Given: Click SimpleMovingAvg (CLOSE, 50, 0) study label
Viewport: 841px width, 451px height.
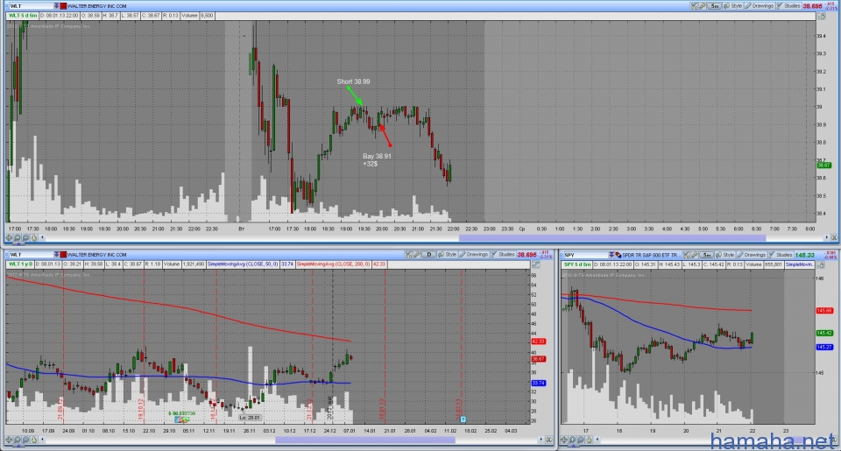Looking at the screenshot, I should 243,264.
